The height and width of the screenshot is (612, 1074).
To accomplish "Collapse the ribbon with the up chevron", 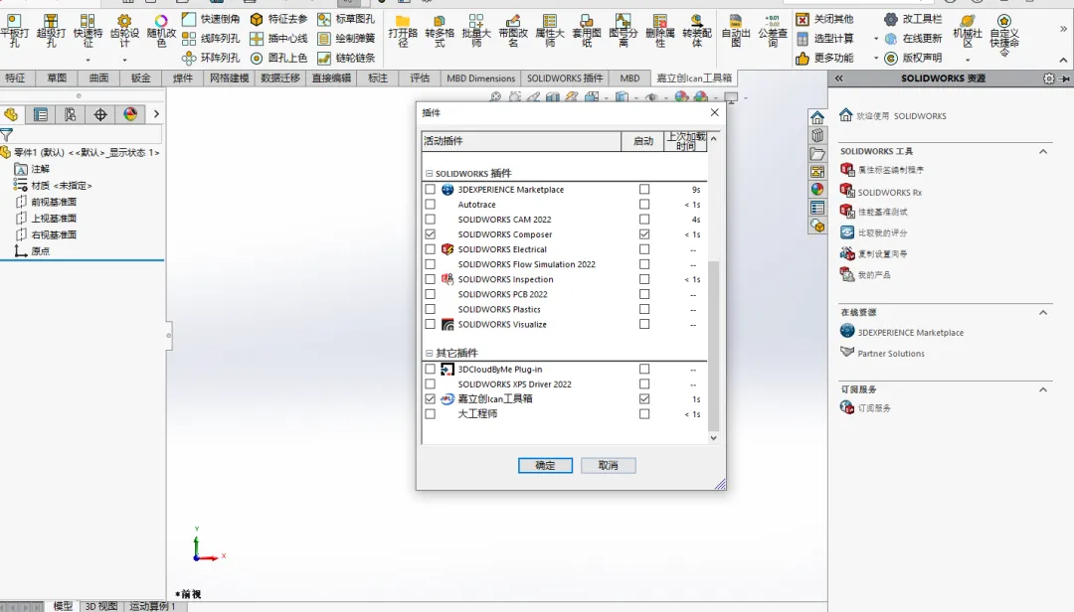I will (x=1063, y=61).
